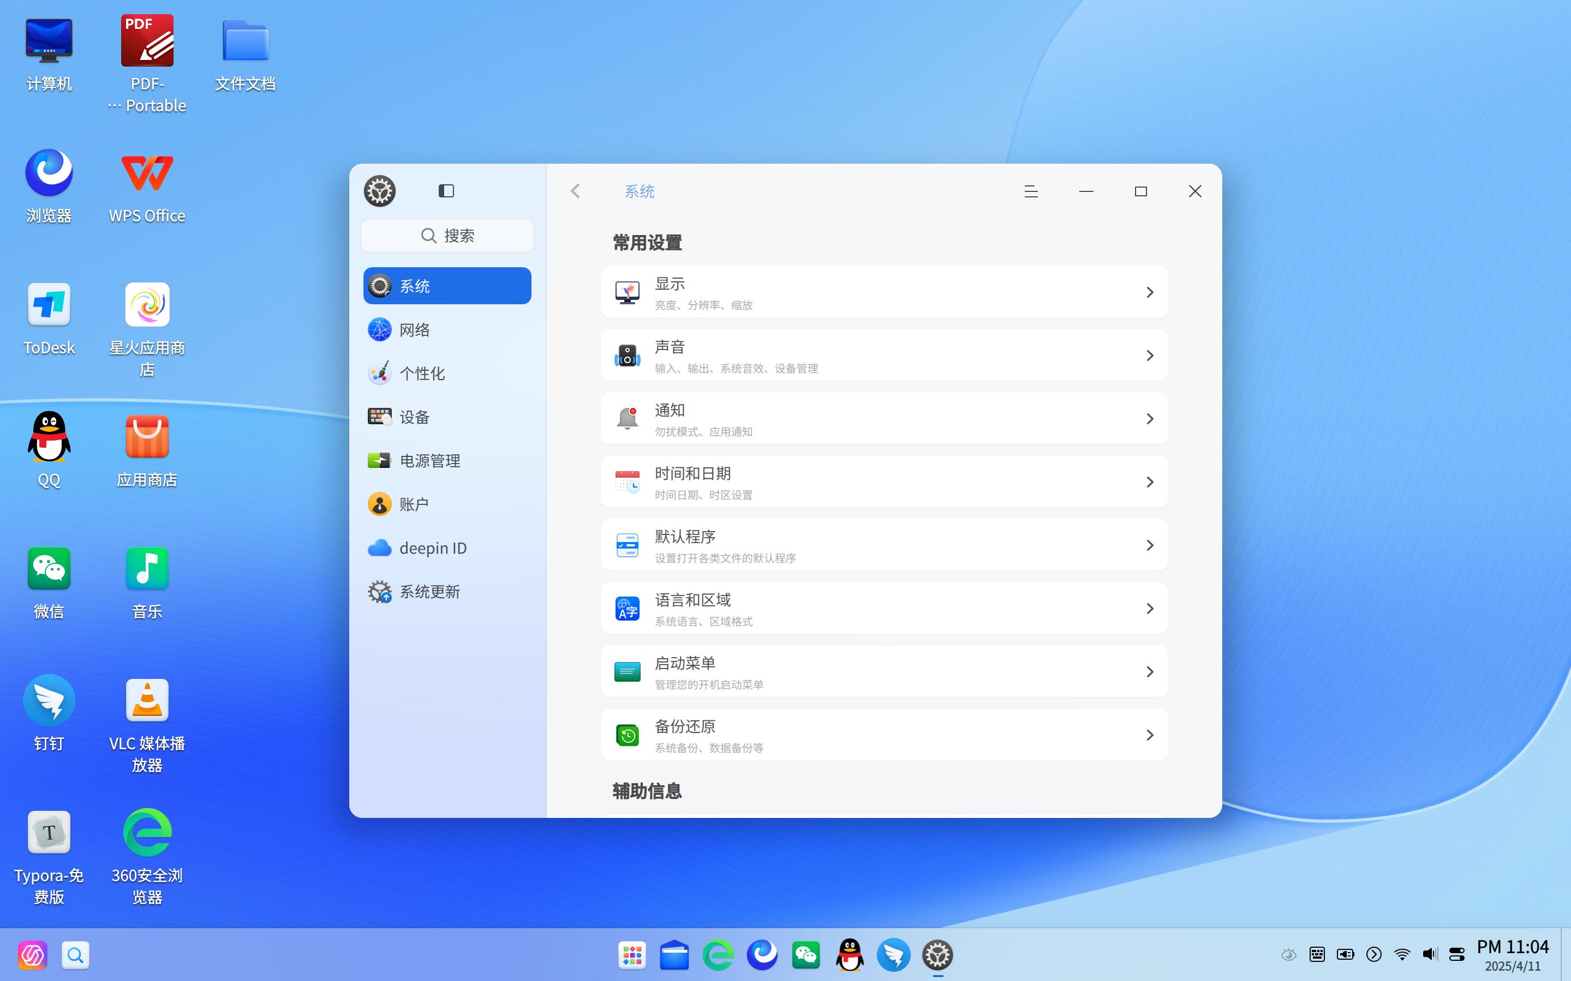Expand the 通知 row chevron
The width and height of the screenshot is (1571, 981).
pos(1149,418)
